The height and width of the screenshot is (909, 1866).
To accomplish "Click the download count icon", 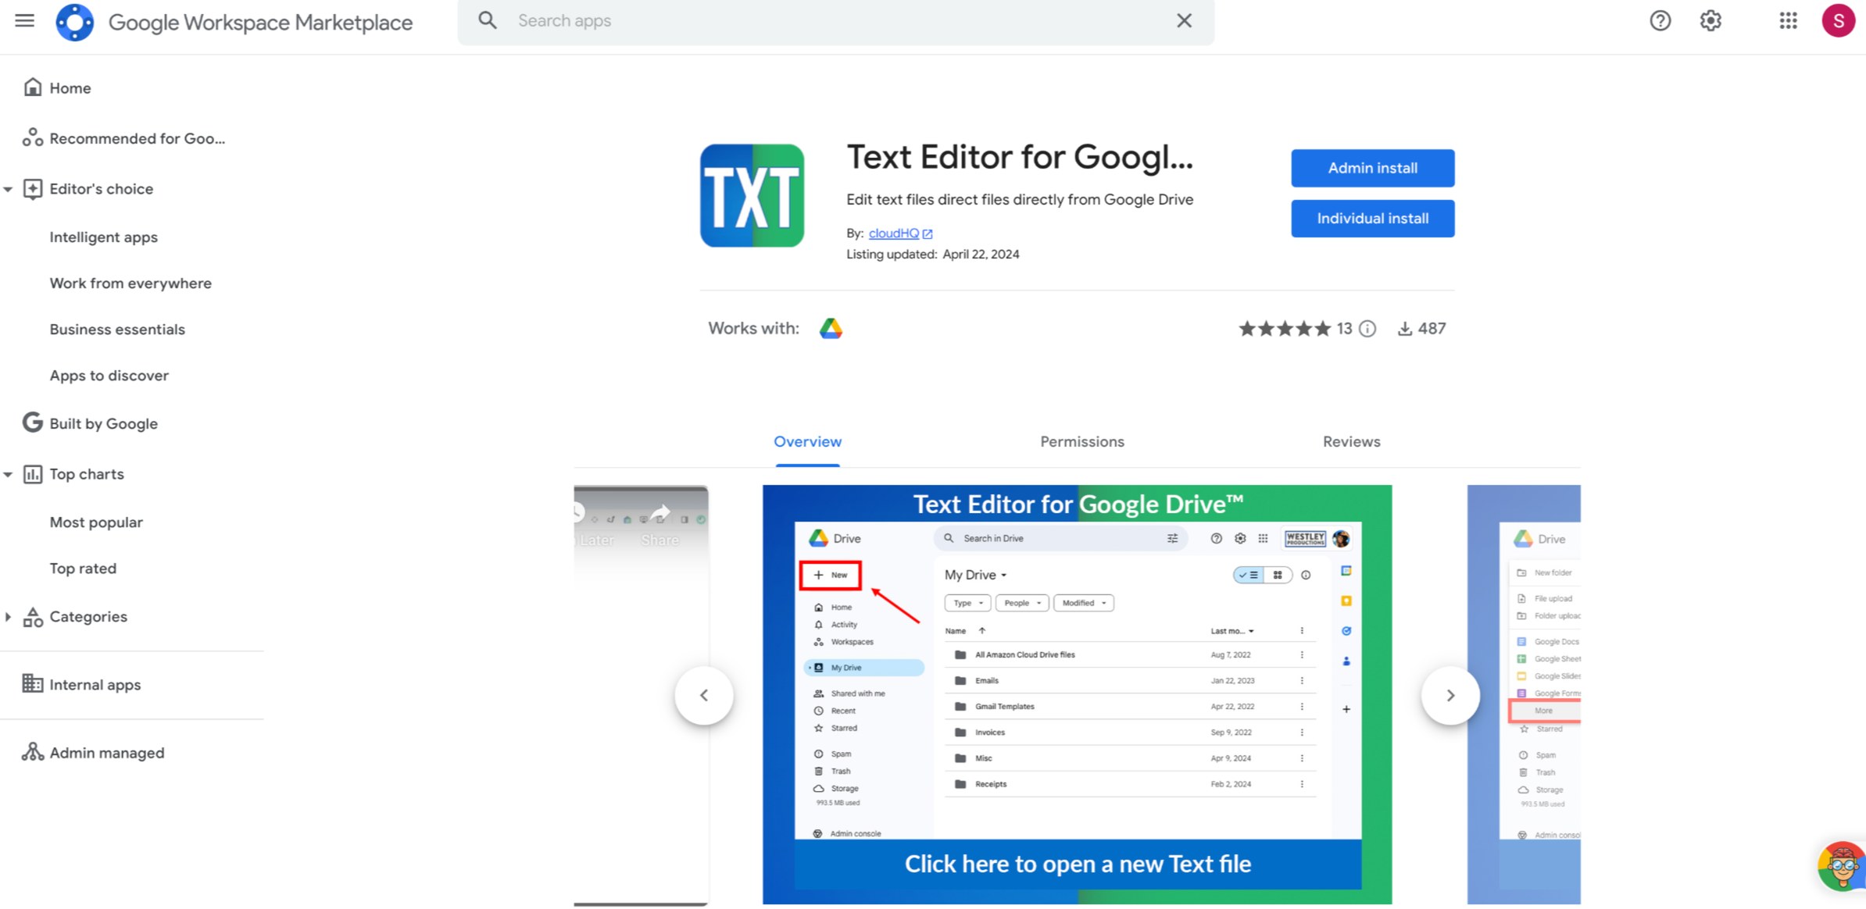I will (1404, 329).
